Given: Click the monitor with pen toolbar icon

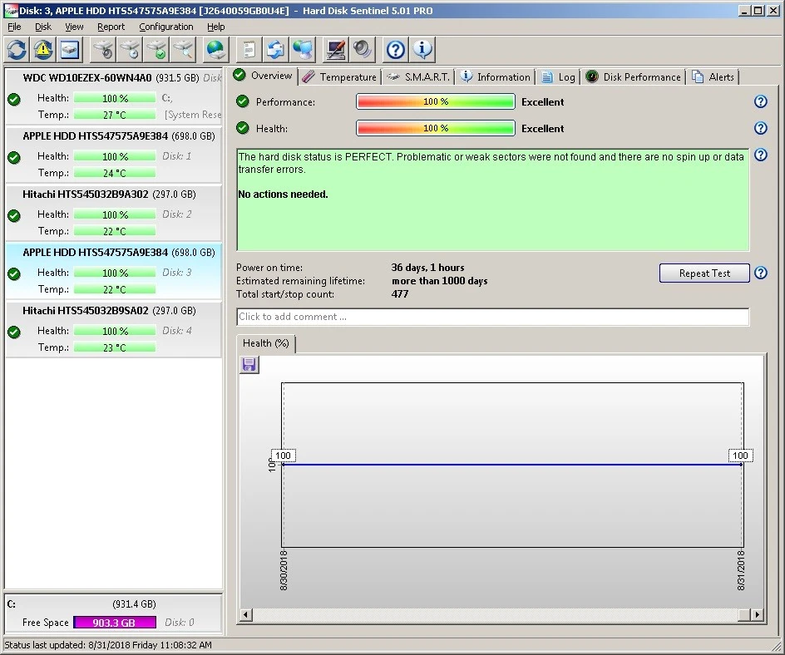Looking at the screenshot, I should coord(336,50).
